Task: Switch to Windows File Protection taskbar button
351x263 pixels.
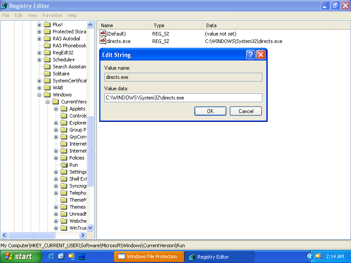Action: click(x=149, y=256)
